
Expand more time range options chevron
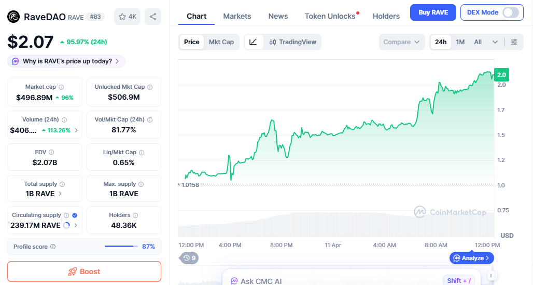(495, 42)
